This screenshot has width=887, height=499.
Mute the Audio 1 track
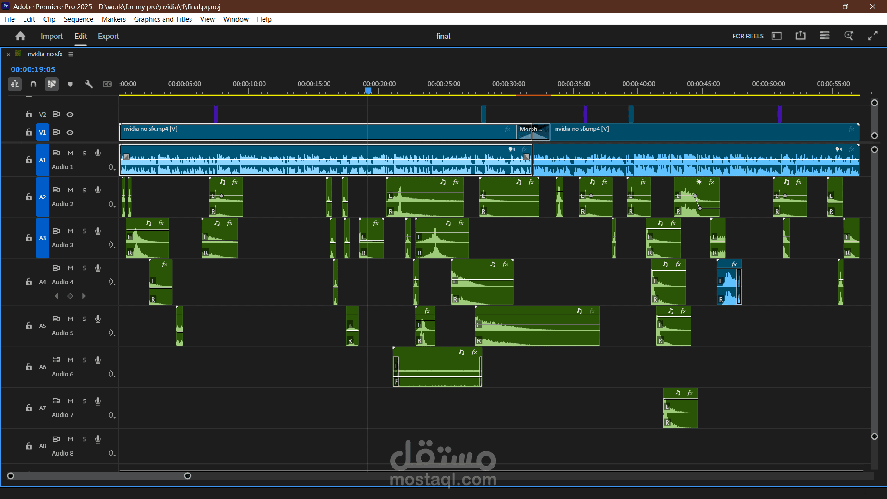tap(70, 153)
